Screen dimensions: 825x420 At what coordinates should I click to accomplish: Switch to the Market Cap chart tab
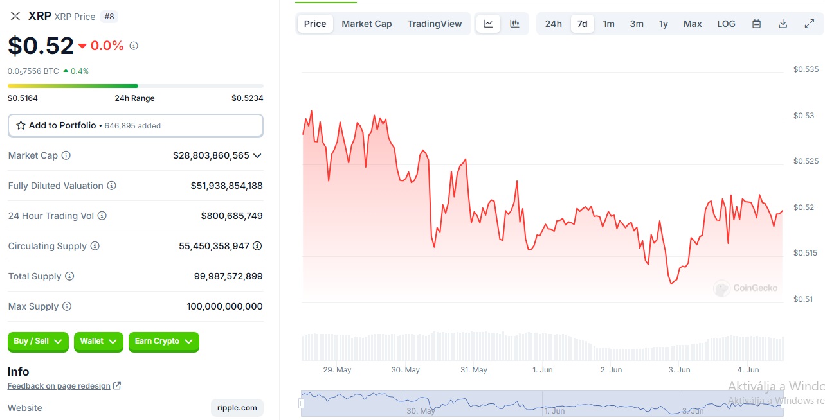pos(367,24)
